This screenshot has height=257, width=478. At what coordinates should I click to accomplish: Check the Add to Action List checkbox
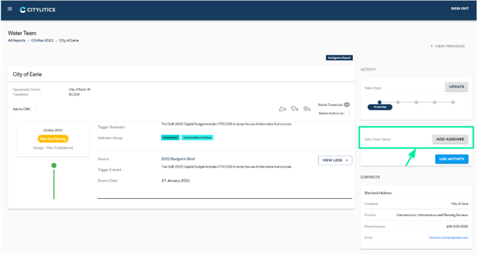click(x=347, y=114)
